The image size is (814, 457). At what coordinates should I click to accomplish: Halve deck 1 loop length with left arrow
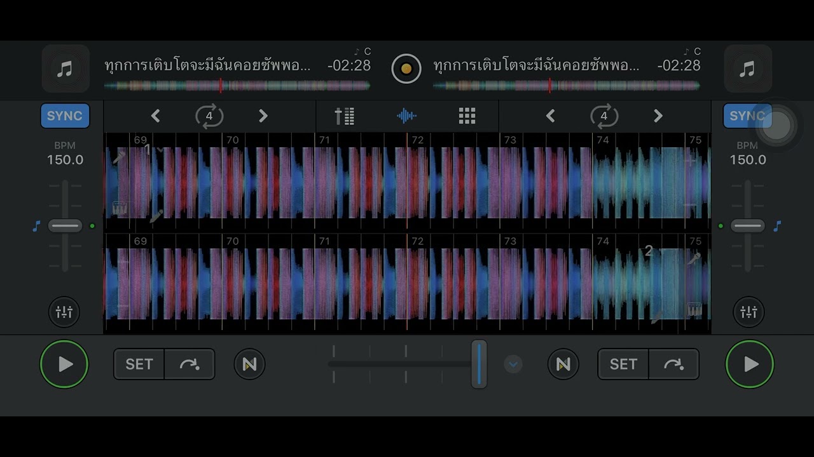click(x=155, y=116)
